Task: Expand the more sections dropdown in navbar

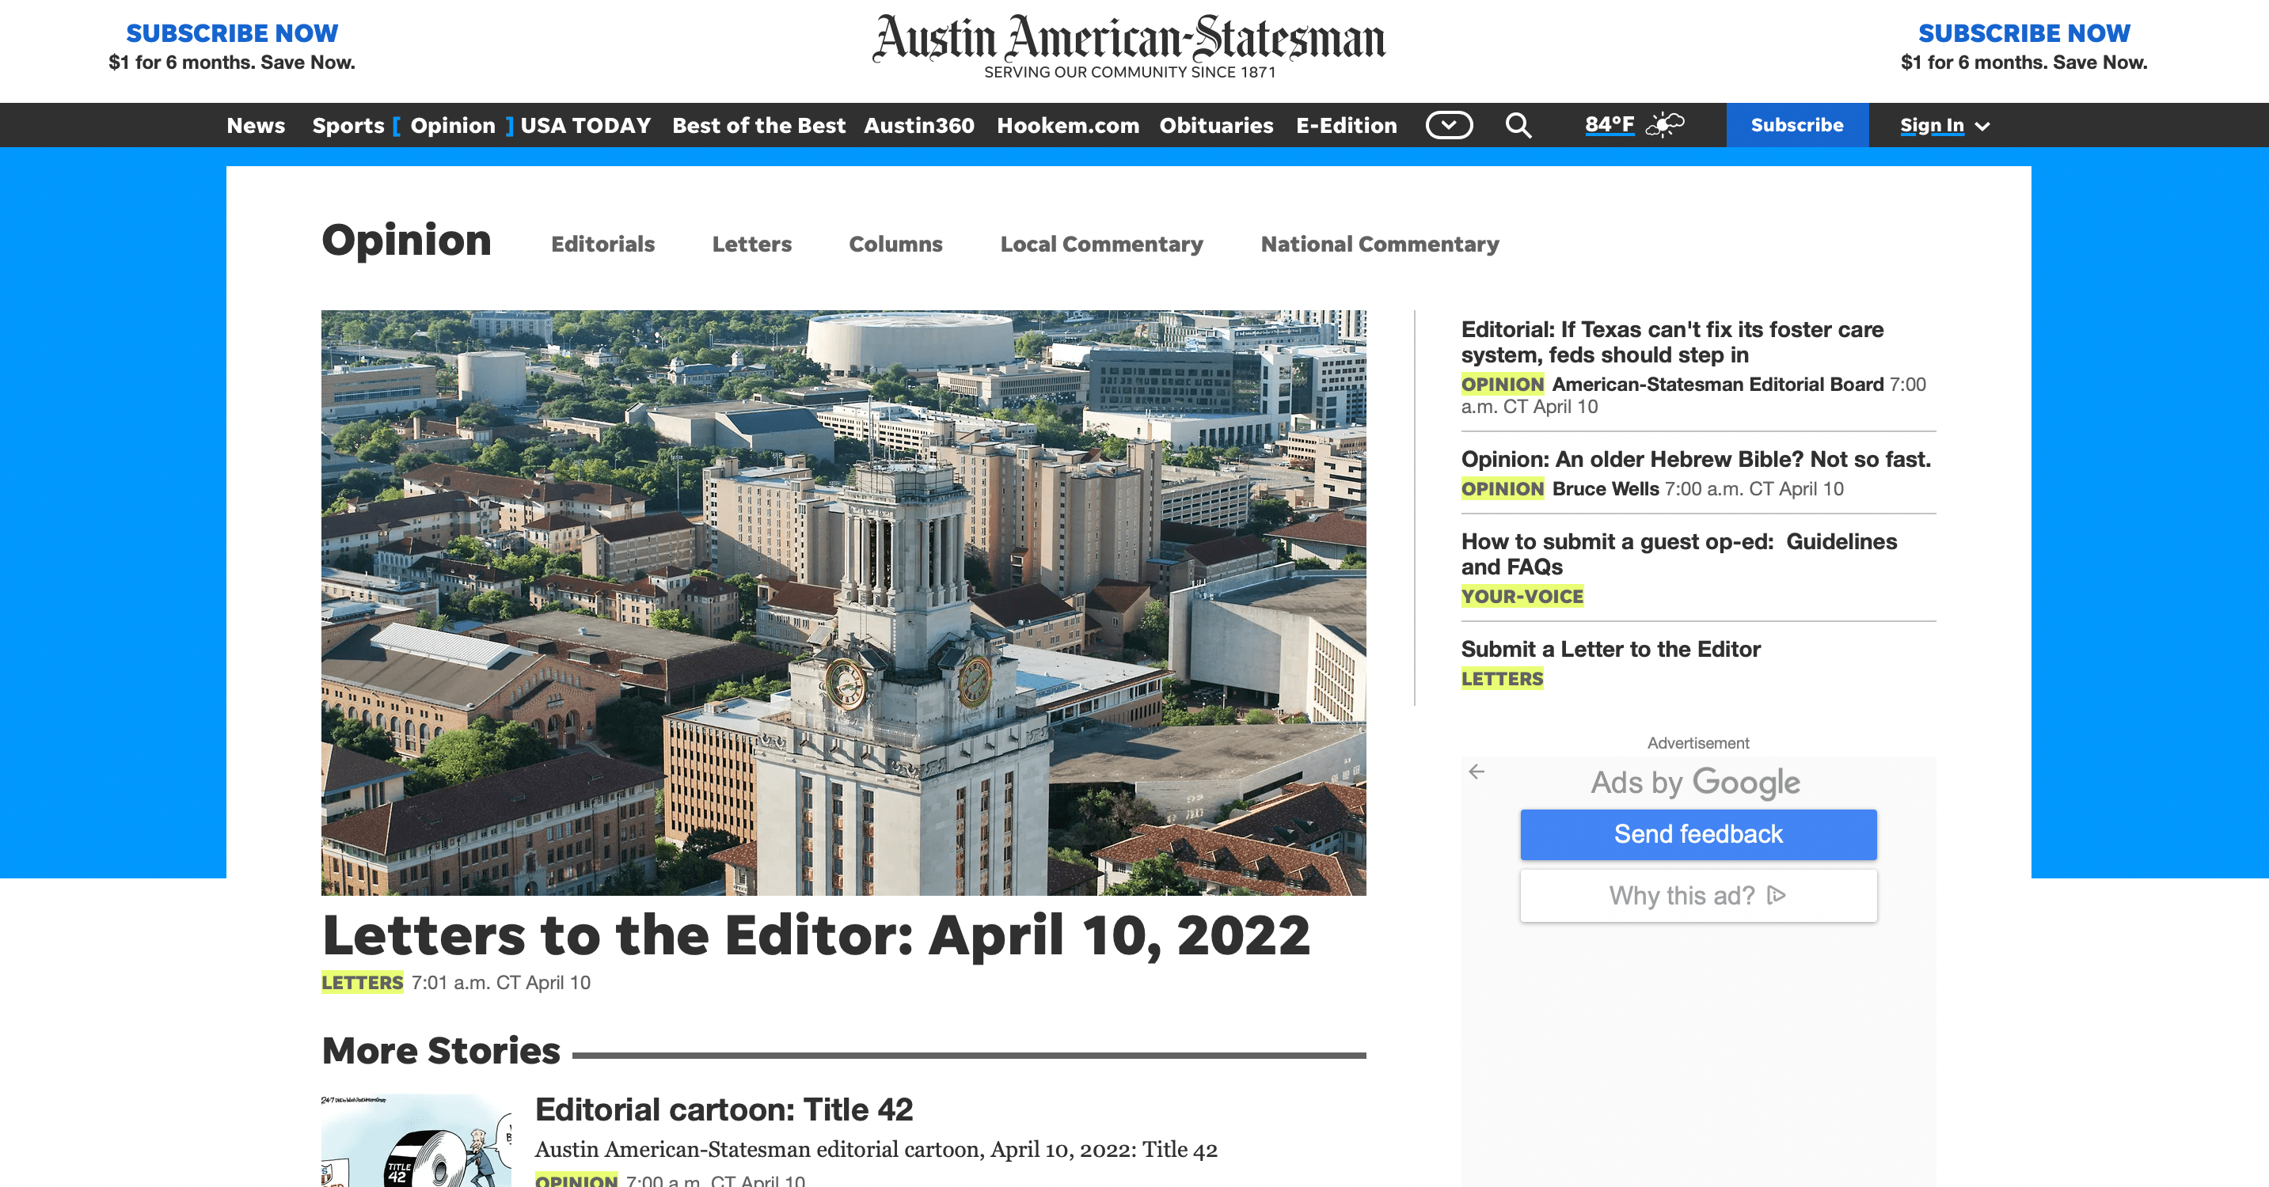Action: point(1449,125)
